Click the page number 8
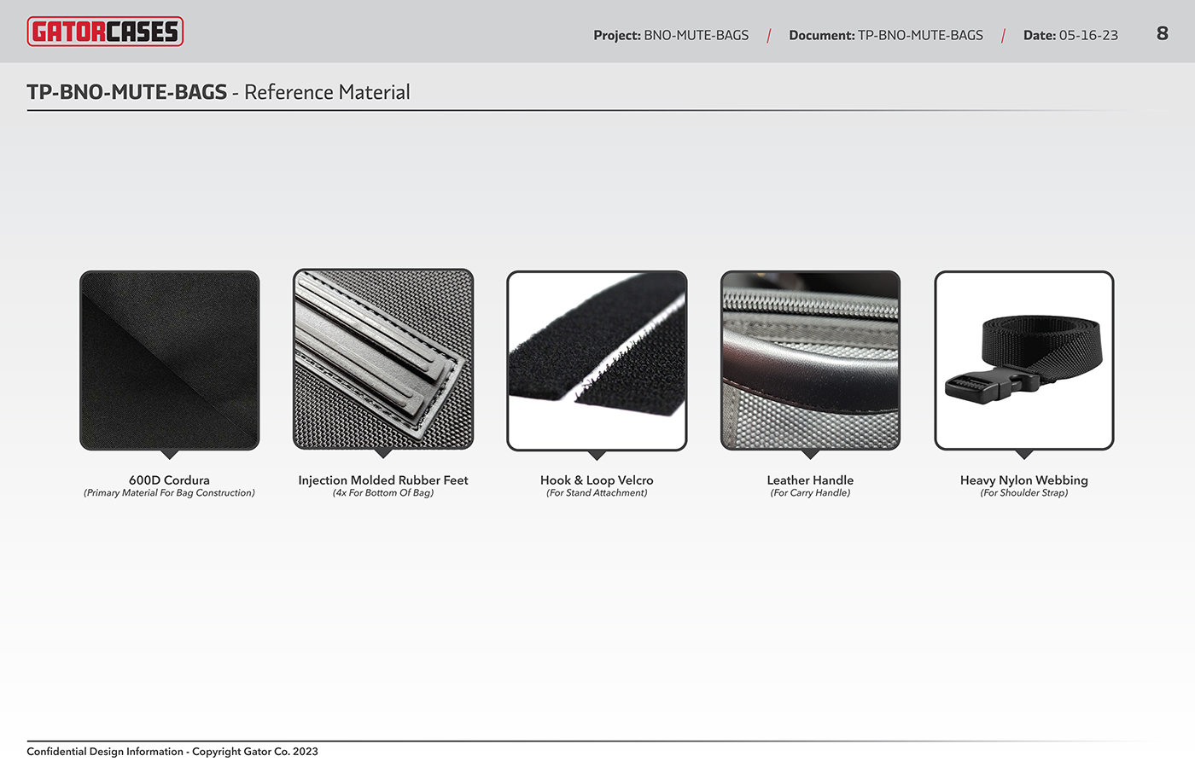 click(x=1162, y=33)
